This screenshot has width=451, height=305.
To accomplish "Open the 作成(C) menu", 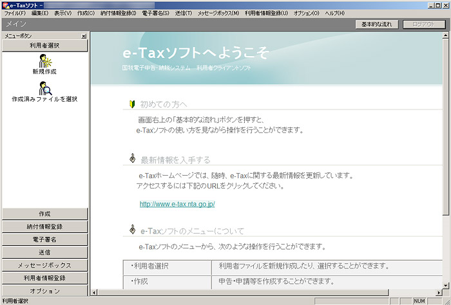I will (86, 14).
